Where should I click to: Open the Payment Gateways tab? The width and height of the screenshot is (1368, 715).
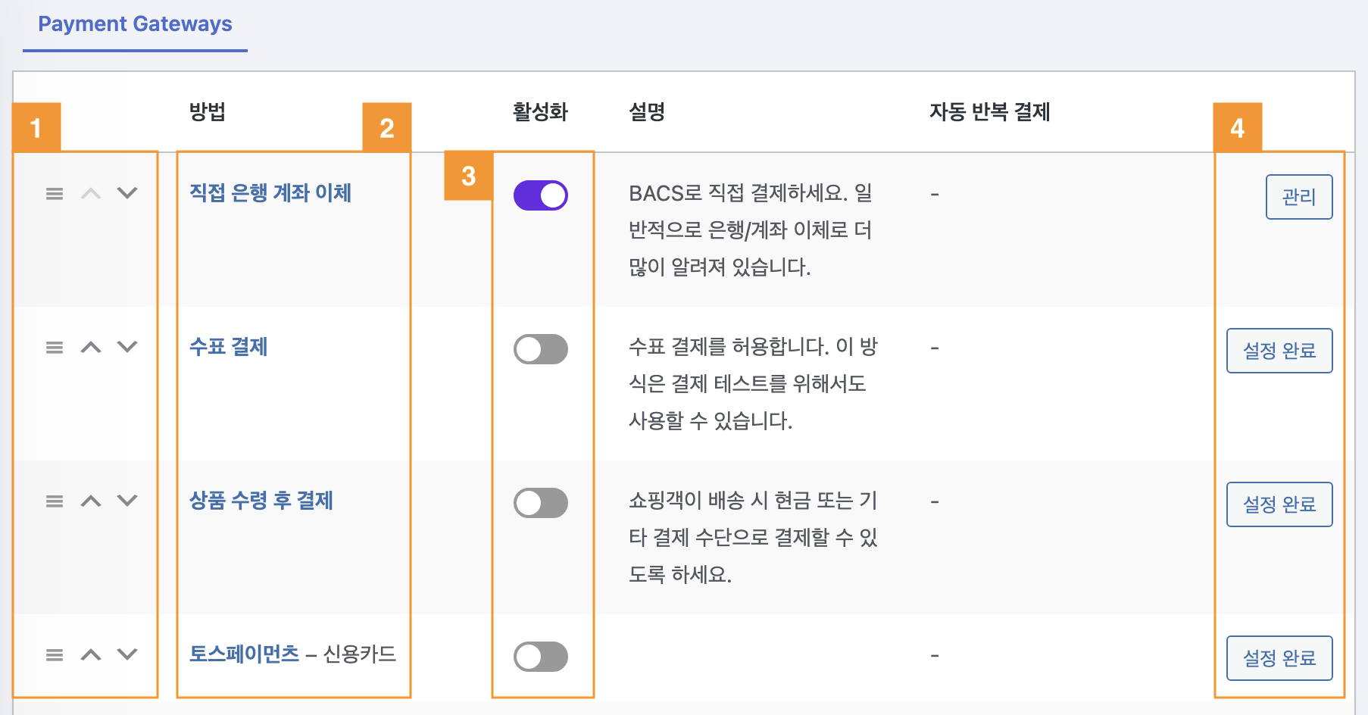pyautogui.click(x=135, y=24)
